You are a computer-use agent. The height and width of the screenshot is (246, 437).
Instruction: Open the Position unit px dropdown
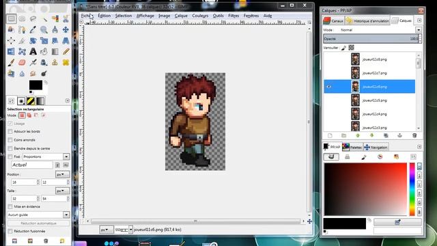click(x=62, y=175)
